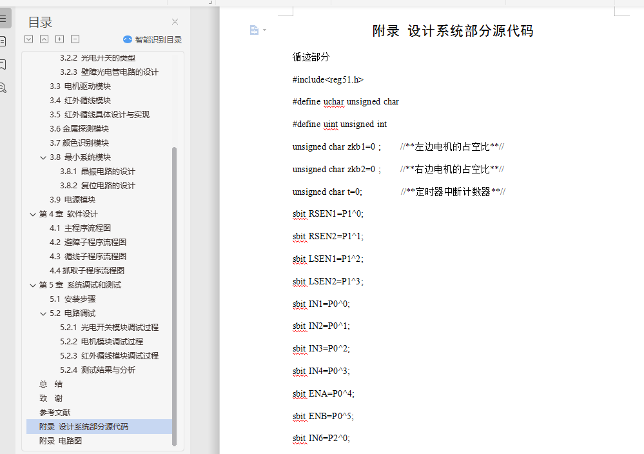The image size is (644, 454).
Task: Navigate to 3.9 电源模块
Action: pyautogui.click(x=73, y=200)
